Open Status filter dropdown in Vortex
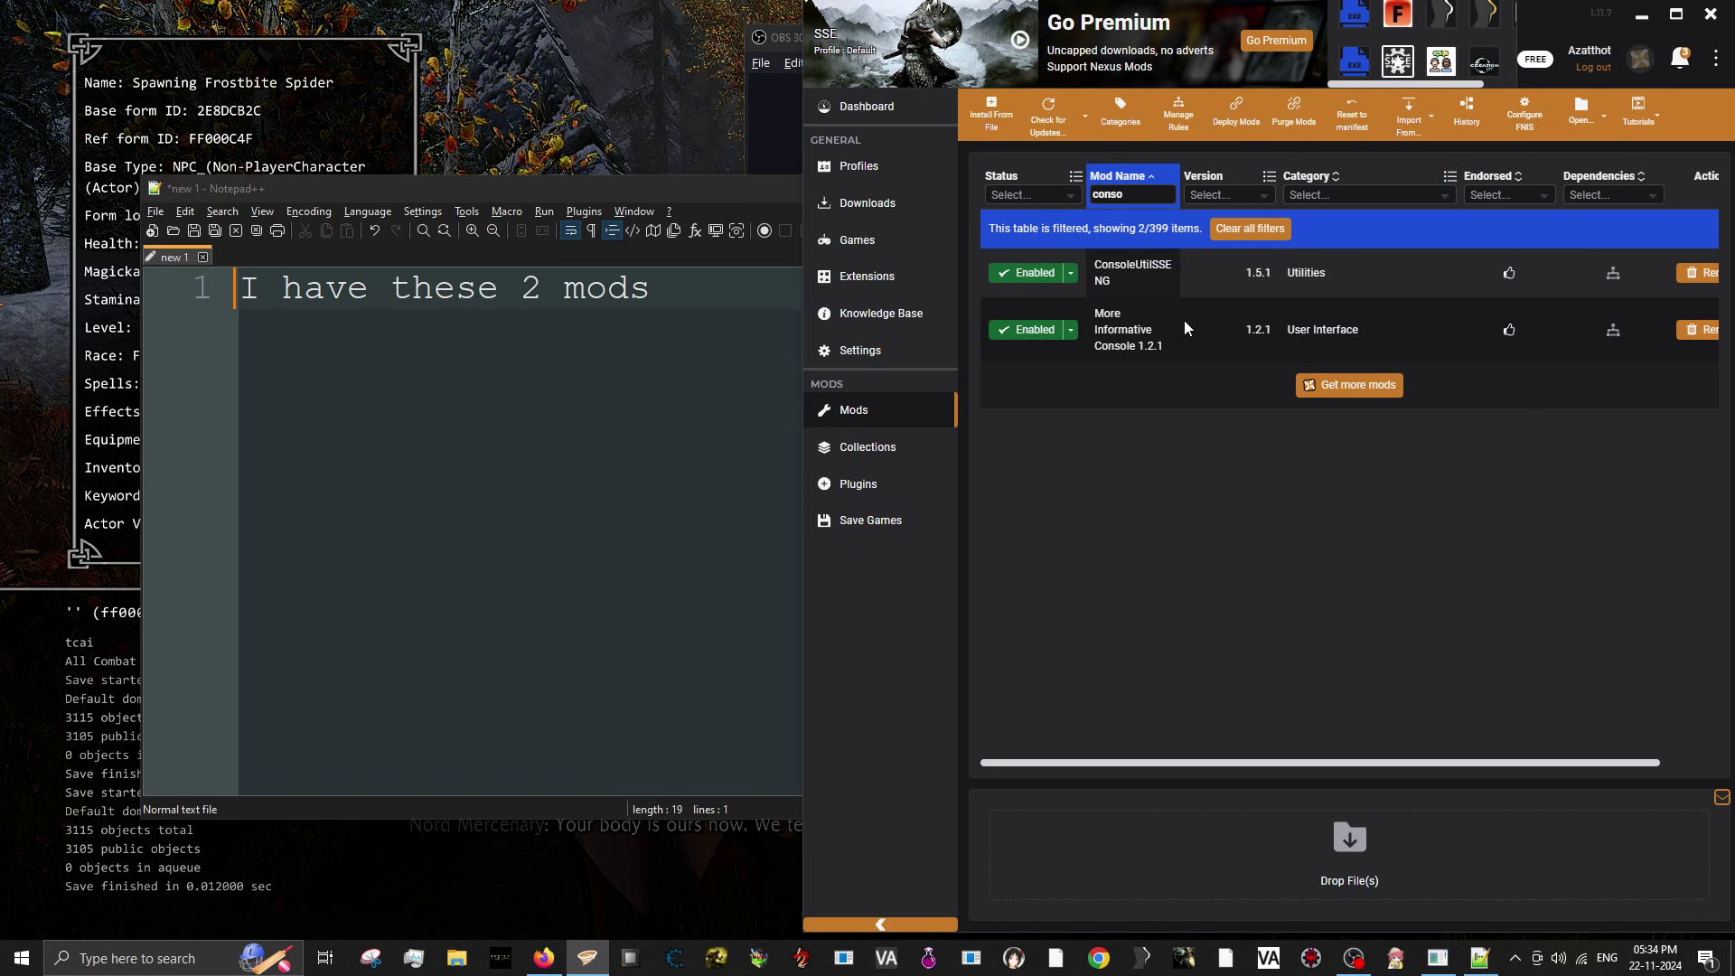Screen dimensions: 1735x976 [1033, 195]
